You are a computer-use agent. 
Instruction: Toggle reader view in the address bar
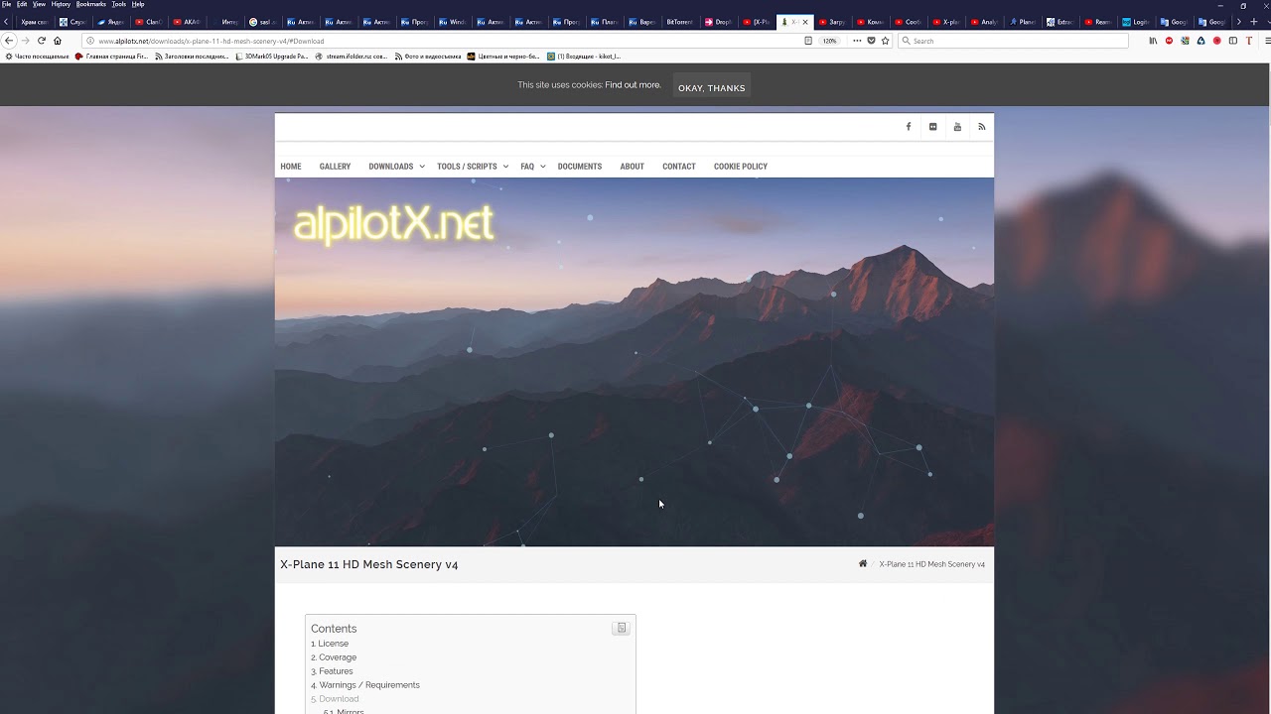point(808,41)
